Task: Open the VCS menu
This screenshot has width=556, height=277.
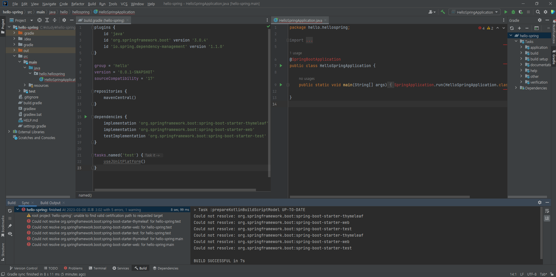Action: [124, 4]
